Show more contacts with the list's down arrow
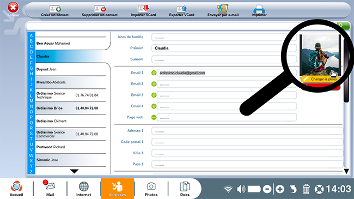 coord(74,171)
